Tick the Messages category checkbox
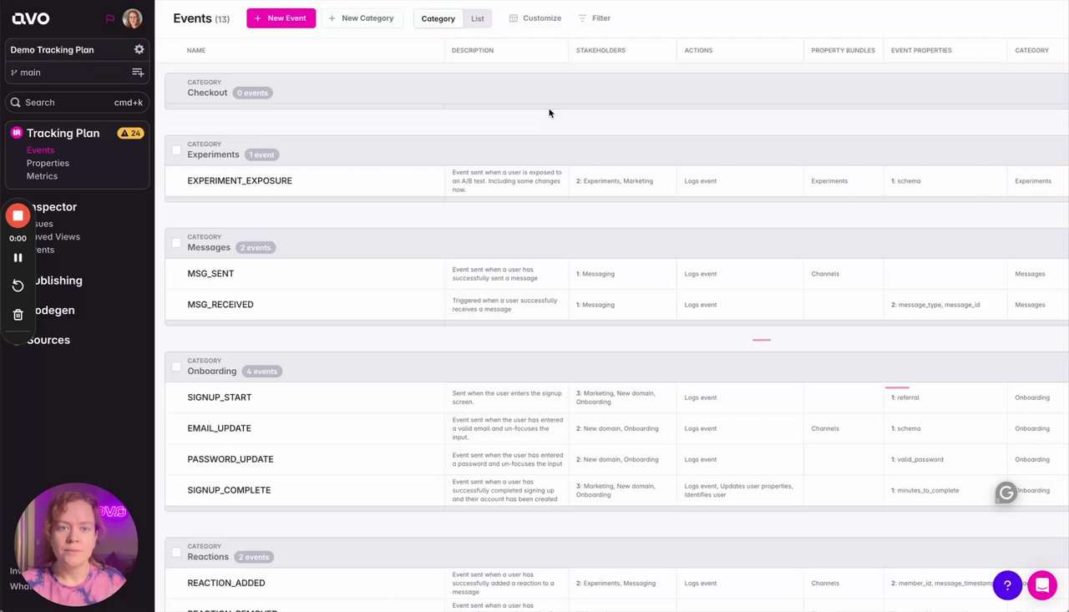Image resolution: width=1069 pixels, height=612 pixels. point(176,243)
